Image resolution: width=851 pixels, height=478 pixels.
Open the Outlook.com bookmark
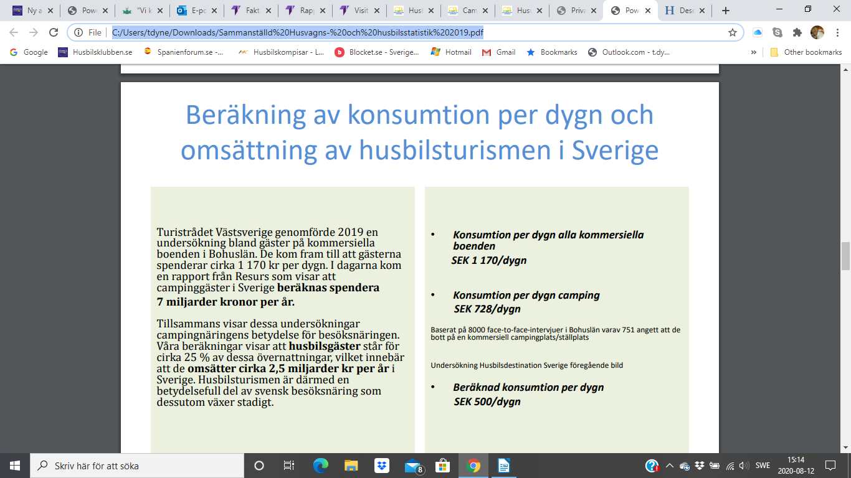629,52
